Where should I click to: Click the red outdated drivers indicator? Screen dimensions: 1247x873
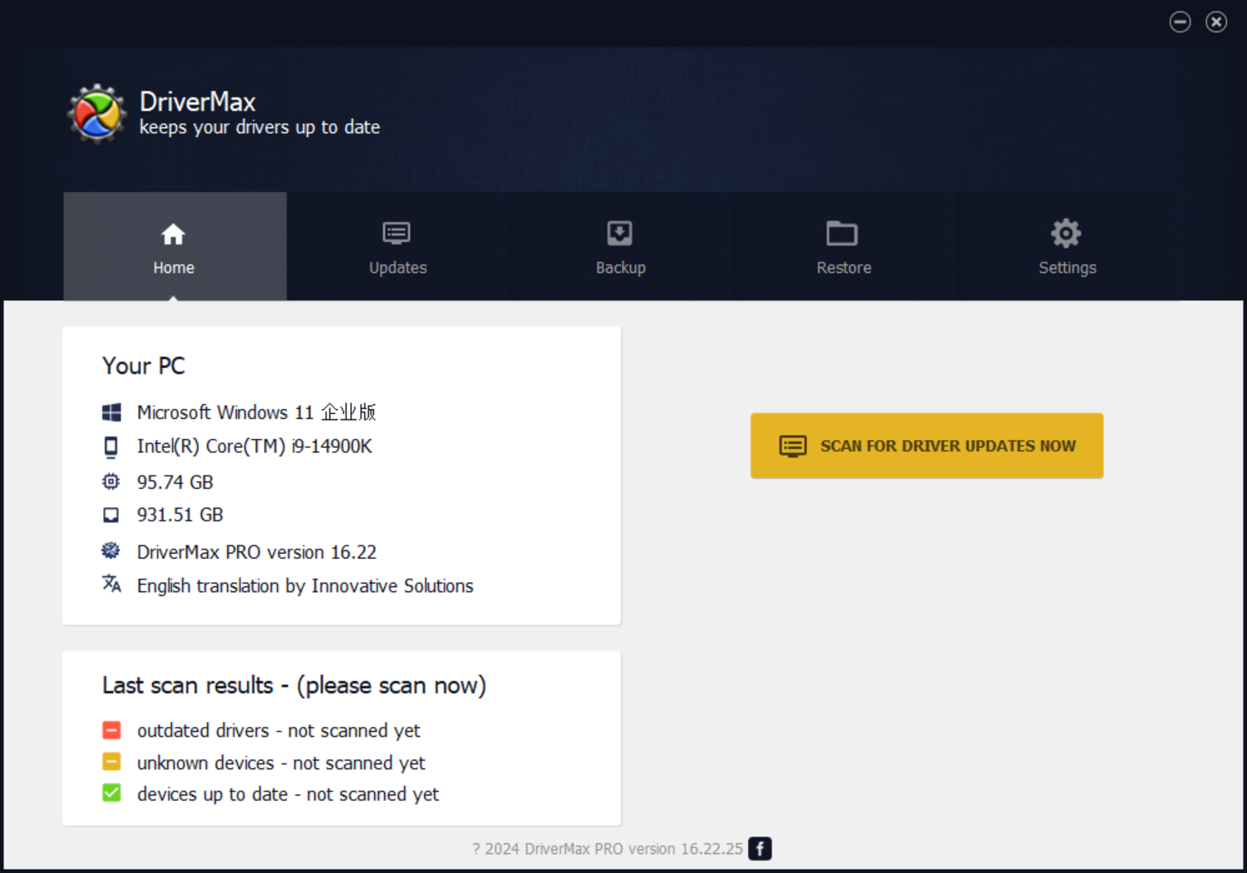(111, 730)
